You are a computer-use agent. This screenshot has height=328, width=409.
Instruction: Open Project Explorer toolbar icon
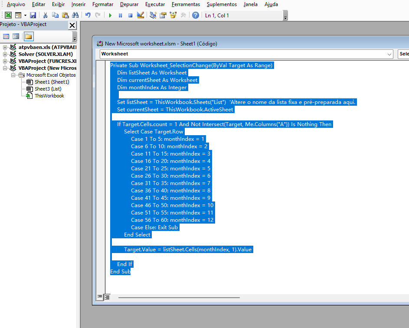point(153,15)
